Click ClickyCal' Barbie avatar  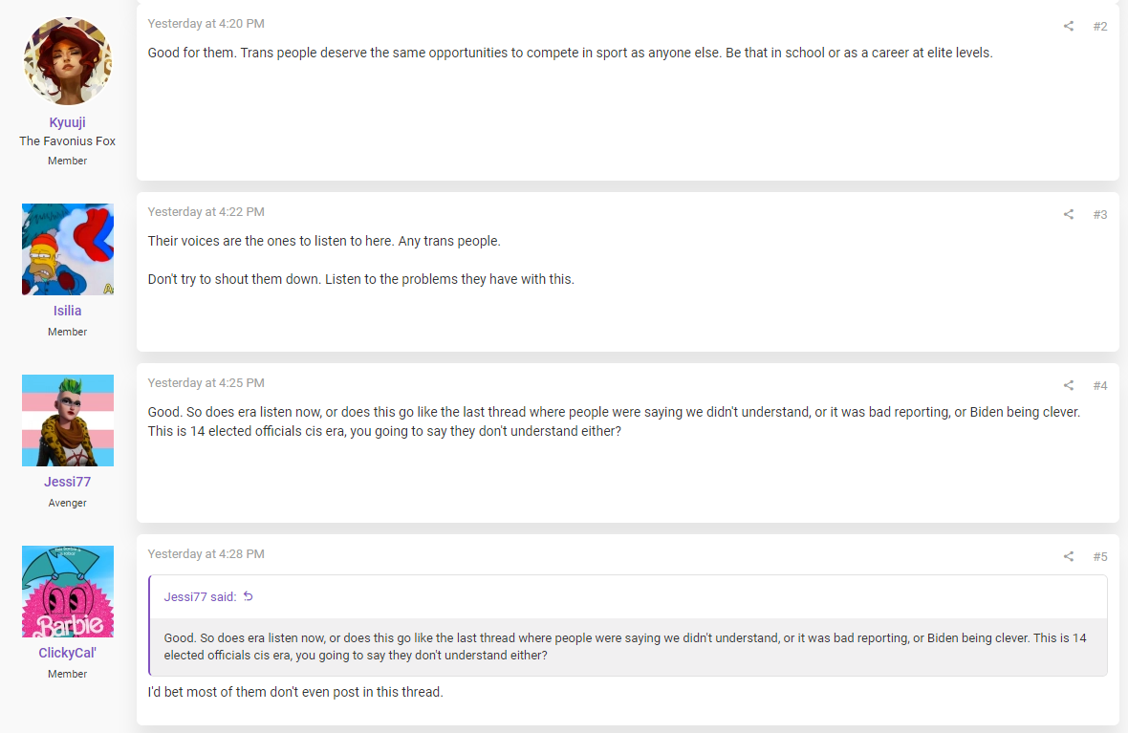click(x=68, y=592)
